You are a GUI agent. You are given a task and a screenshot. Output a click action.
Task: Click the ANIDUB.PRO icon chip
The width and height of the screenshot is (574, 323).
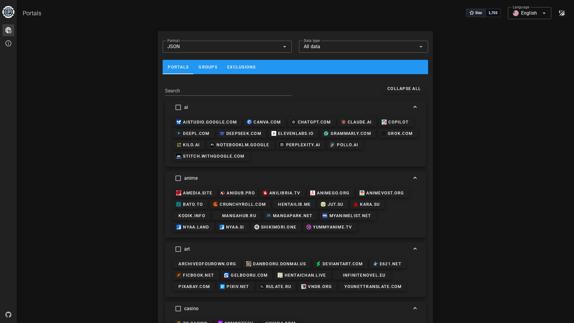click(238, 193)
